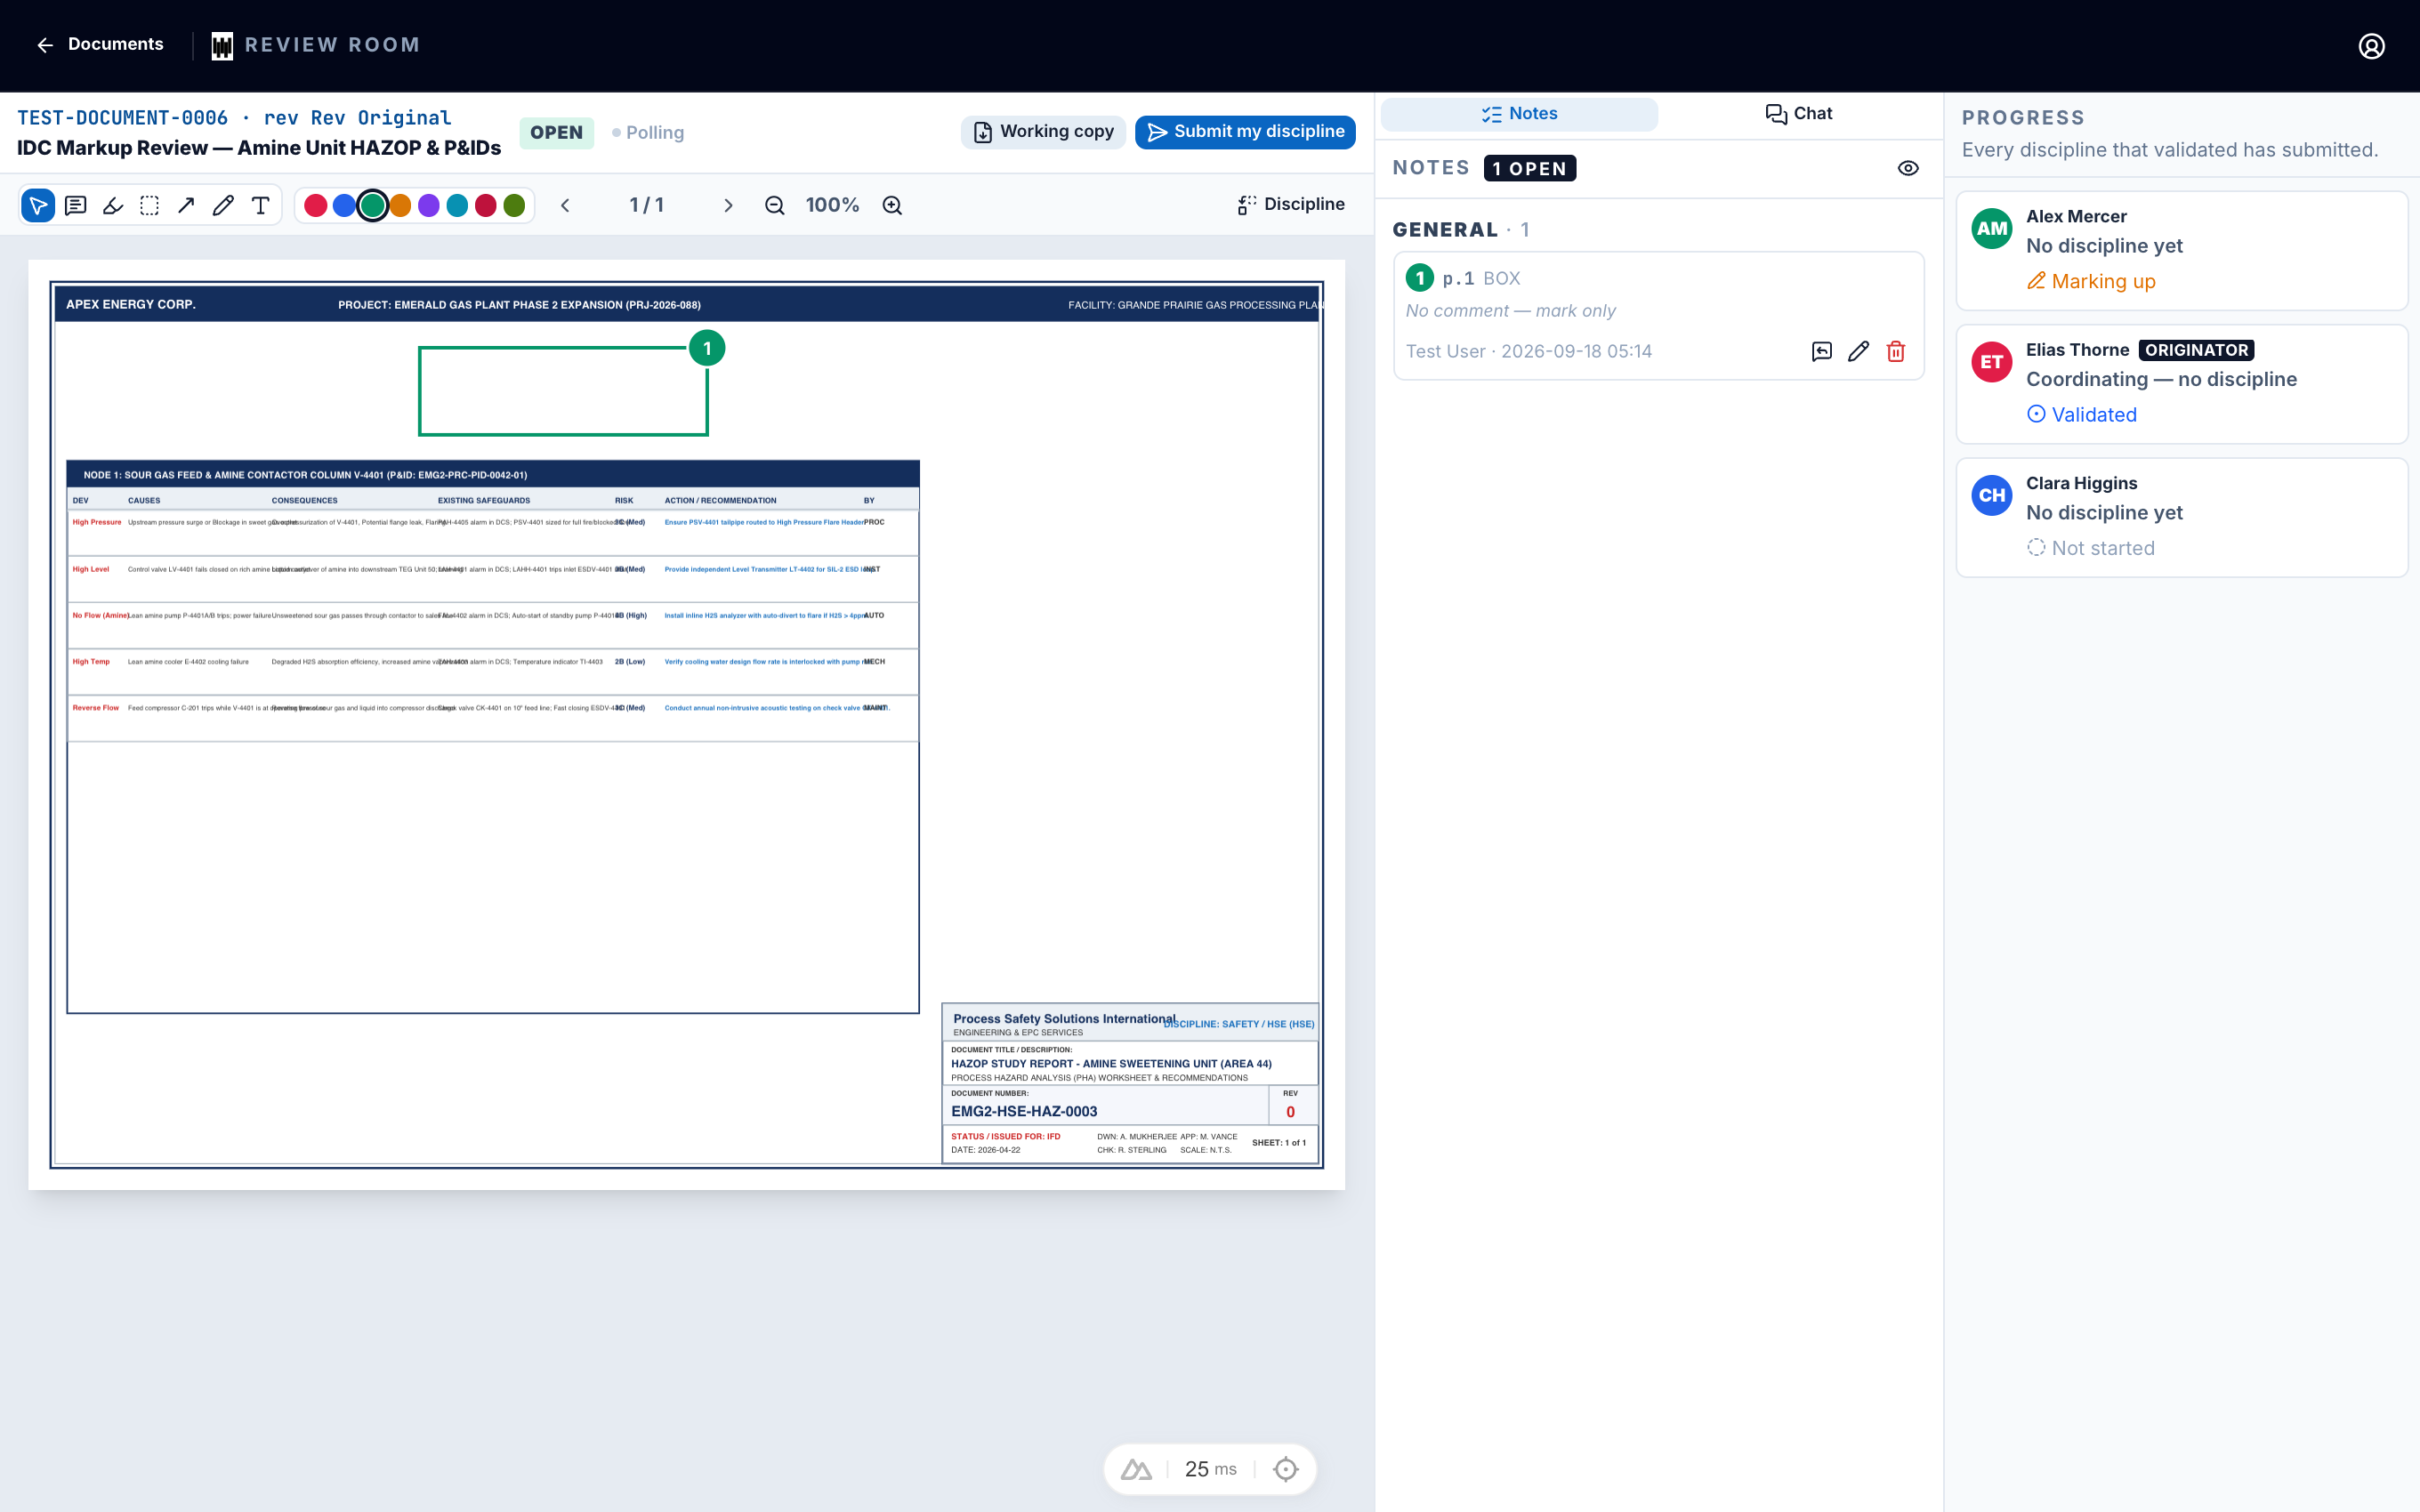The height and width of the screenshot is (1512, 2420).
Task: Click the TEST-DOCUMENT-0006 document ID
Action: (x=122, y=117)
